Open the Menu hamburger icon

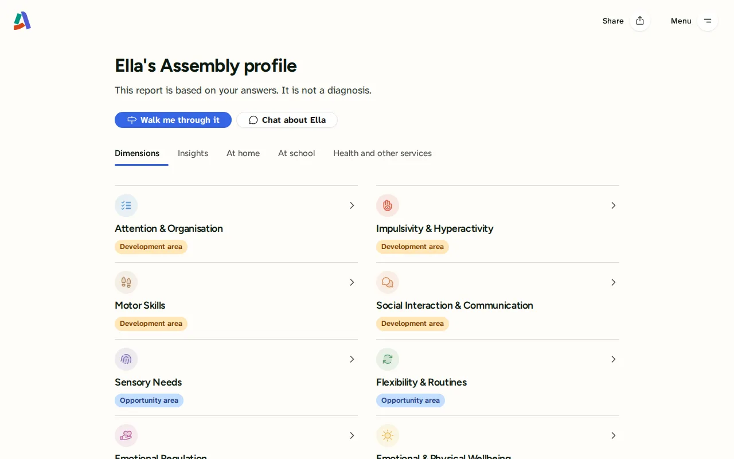[x=708, y=21]
